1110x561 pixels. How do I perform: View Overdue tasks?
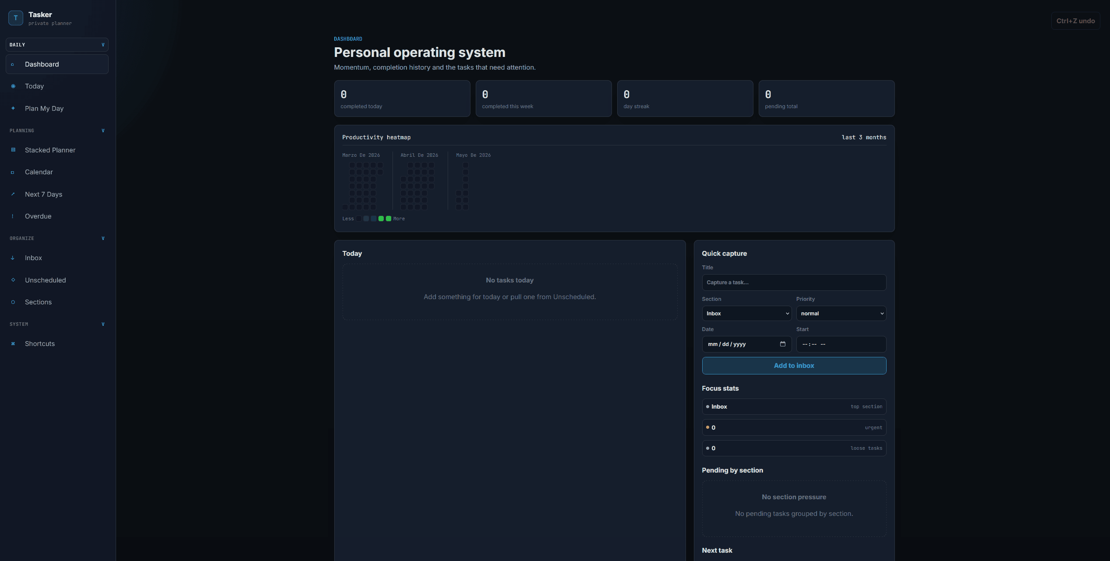pyautogui.click(x=57, y=216)
